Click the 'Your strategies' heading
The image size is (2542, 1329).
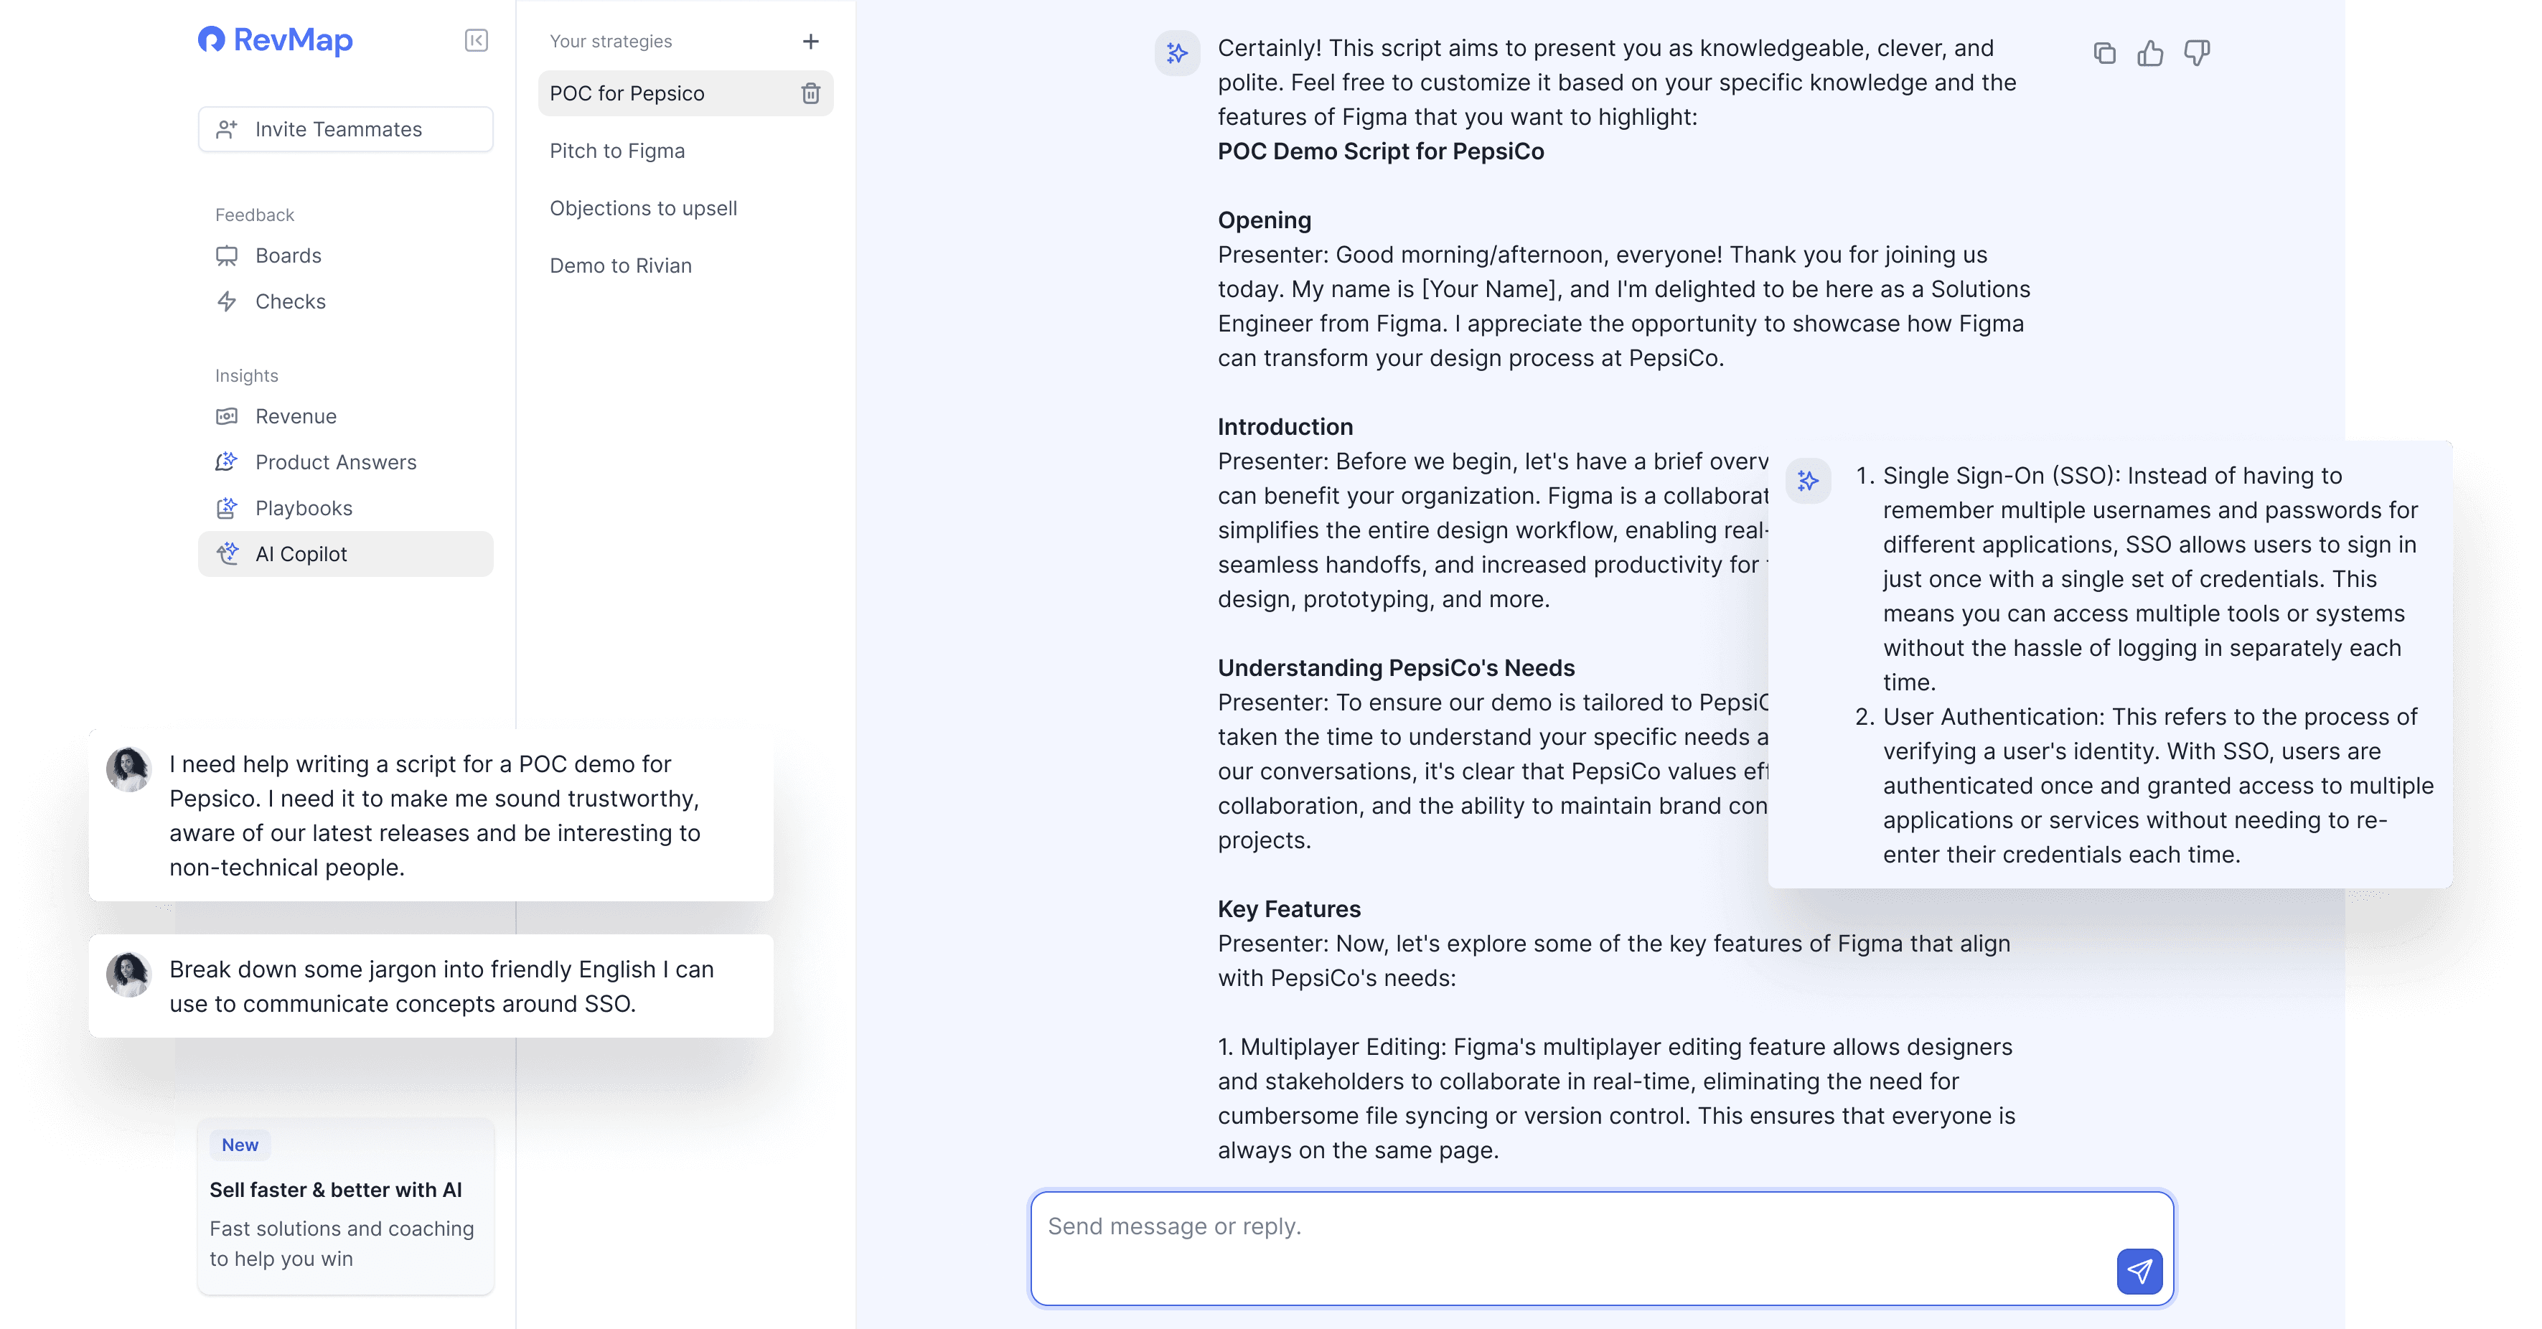click(x=611, y=42)
